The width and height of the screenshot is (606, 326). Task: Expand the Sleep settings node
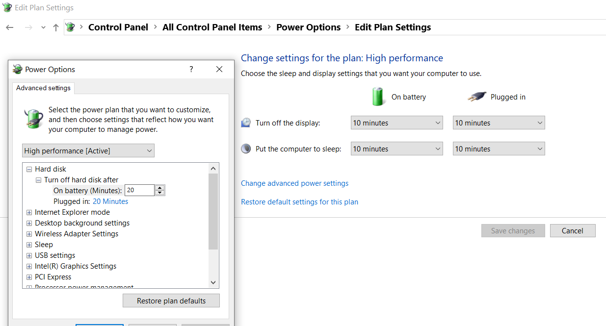(29, 245)
